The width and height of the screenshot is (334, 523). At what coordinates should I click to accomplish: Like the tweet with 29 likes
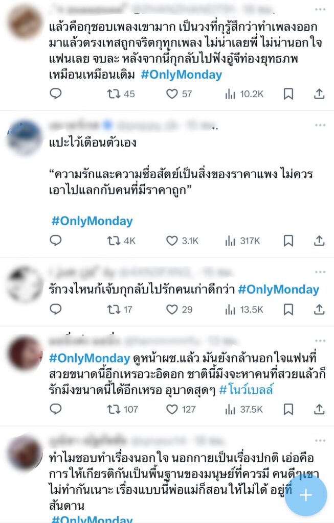coord(180,310)
